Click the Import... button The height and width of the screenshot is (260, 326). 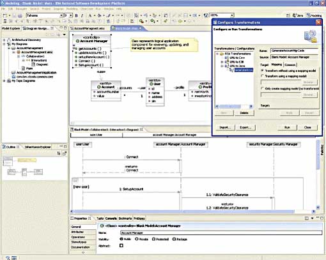226,127
